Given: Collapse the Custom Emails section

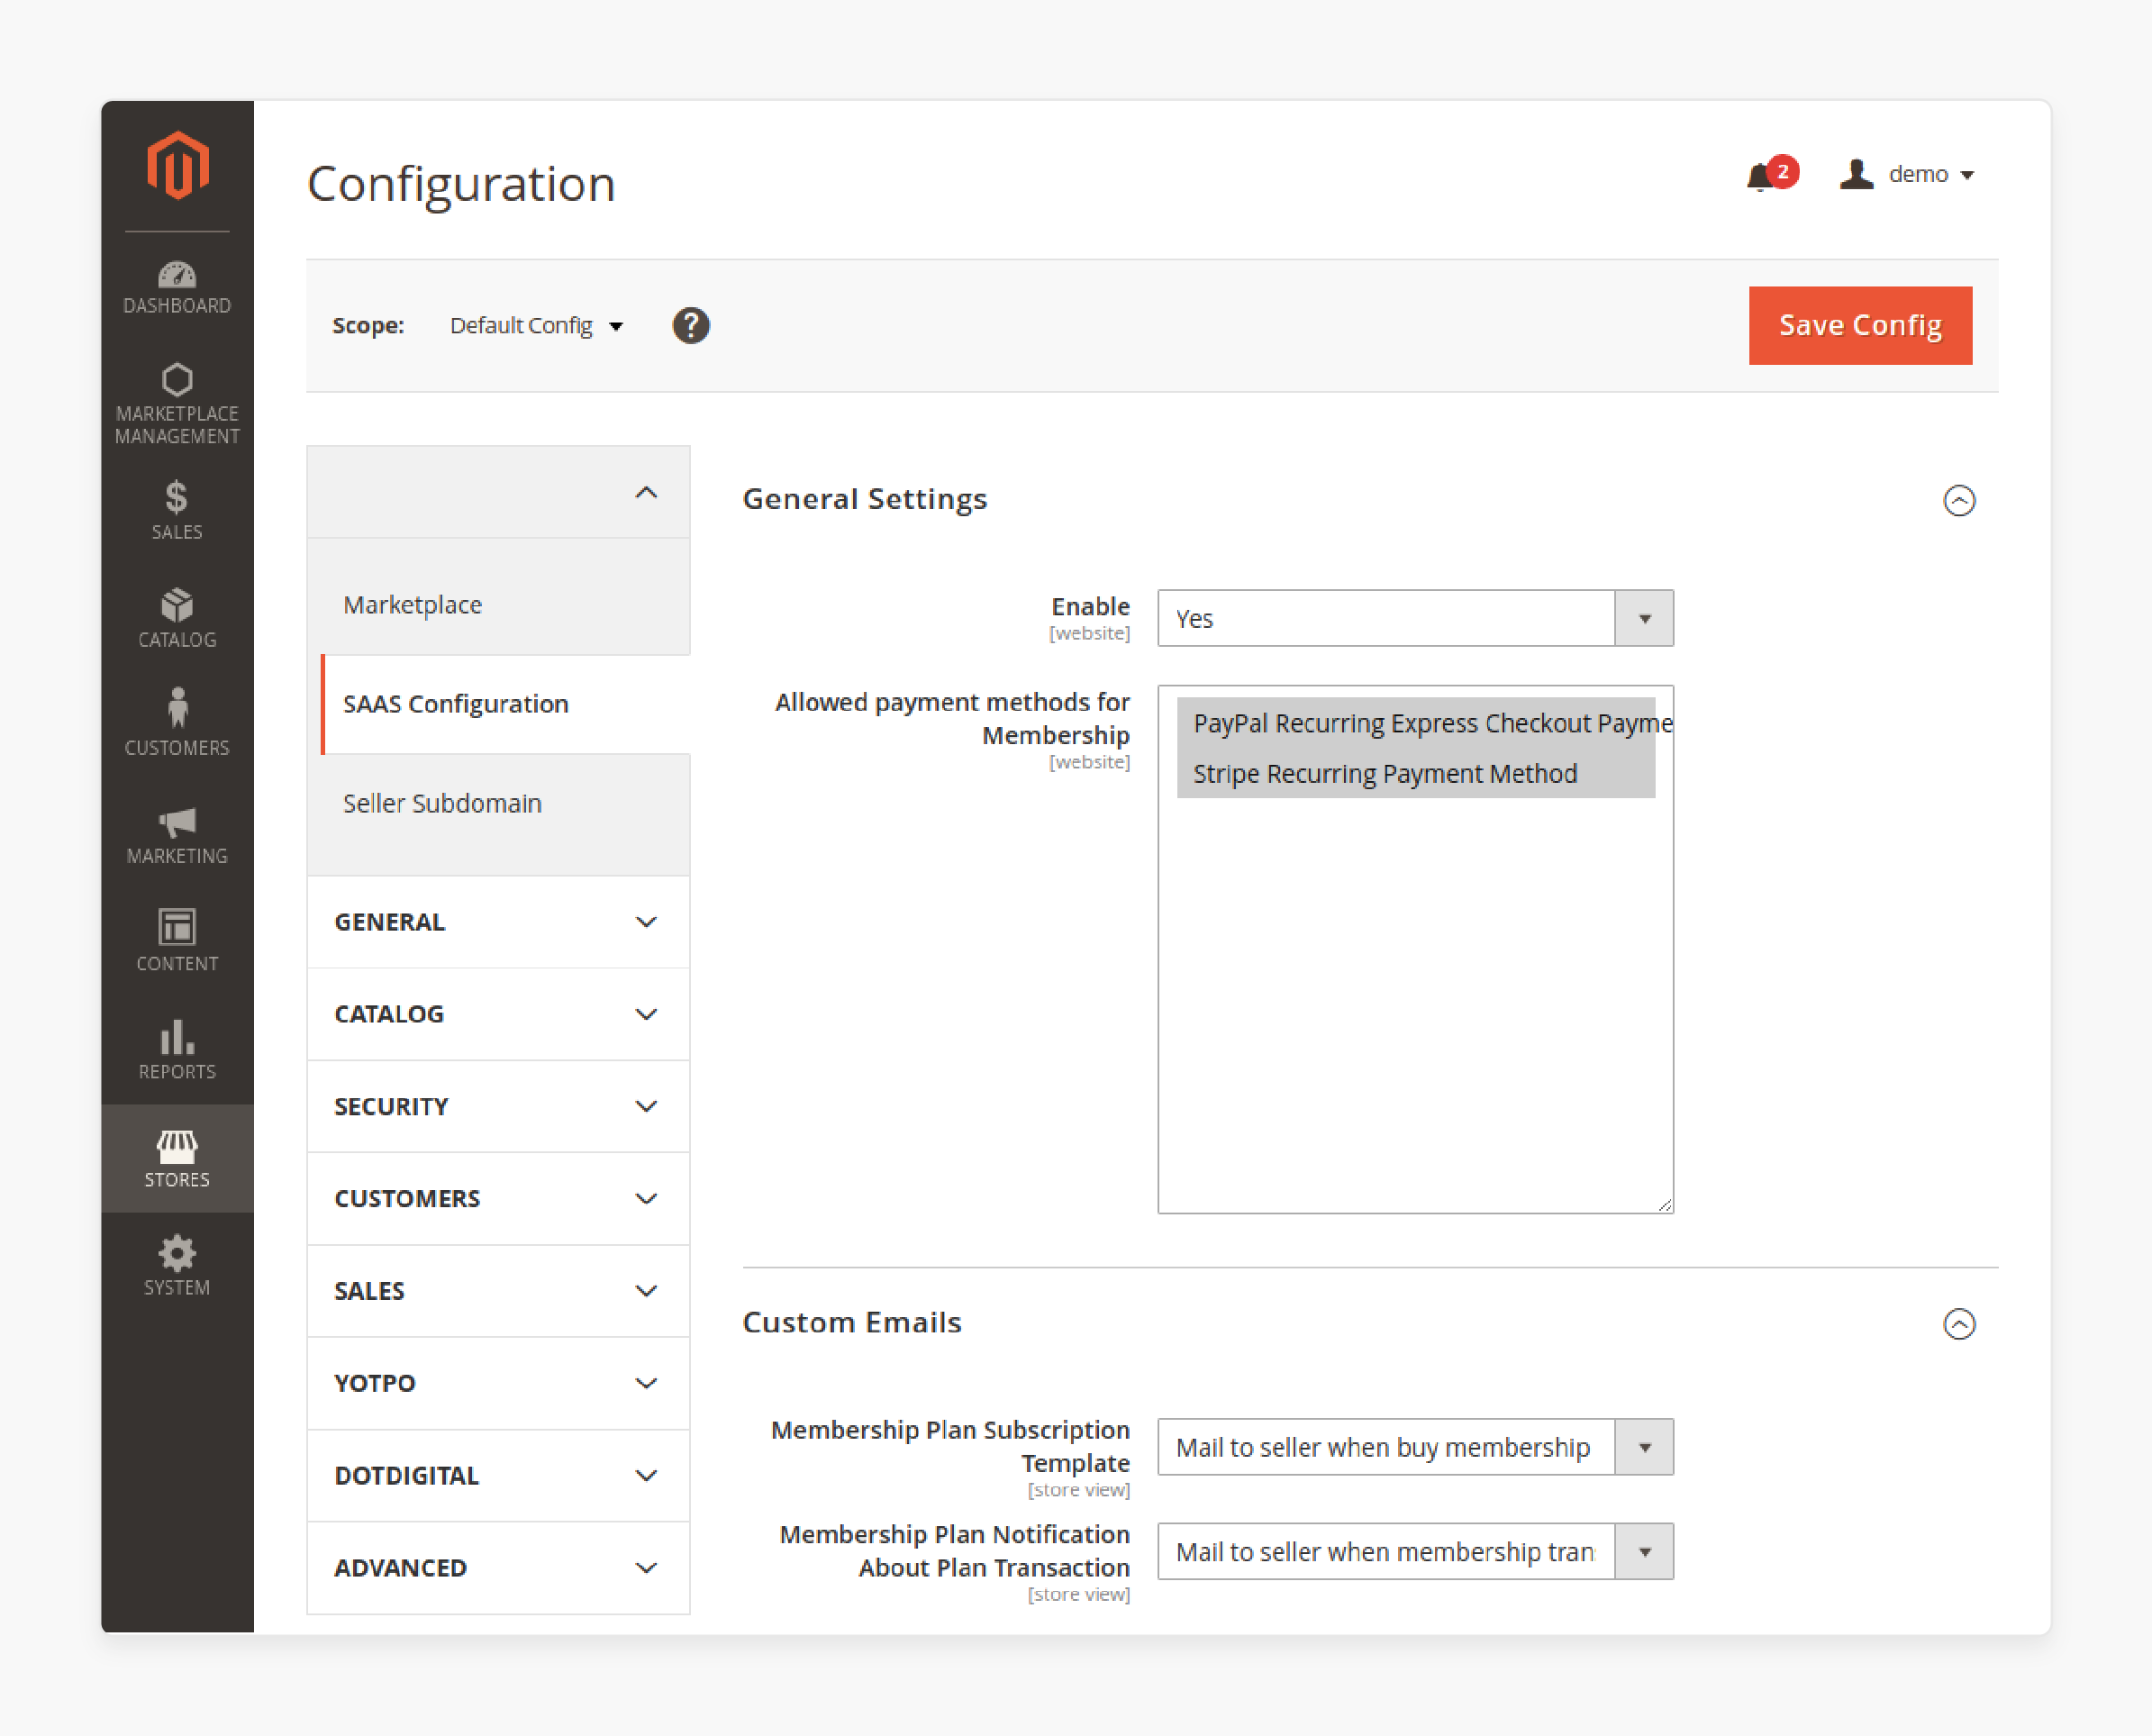Looking at the screenshot, I should (x=1959, y=1324).
